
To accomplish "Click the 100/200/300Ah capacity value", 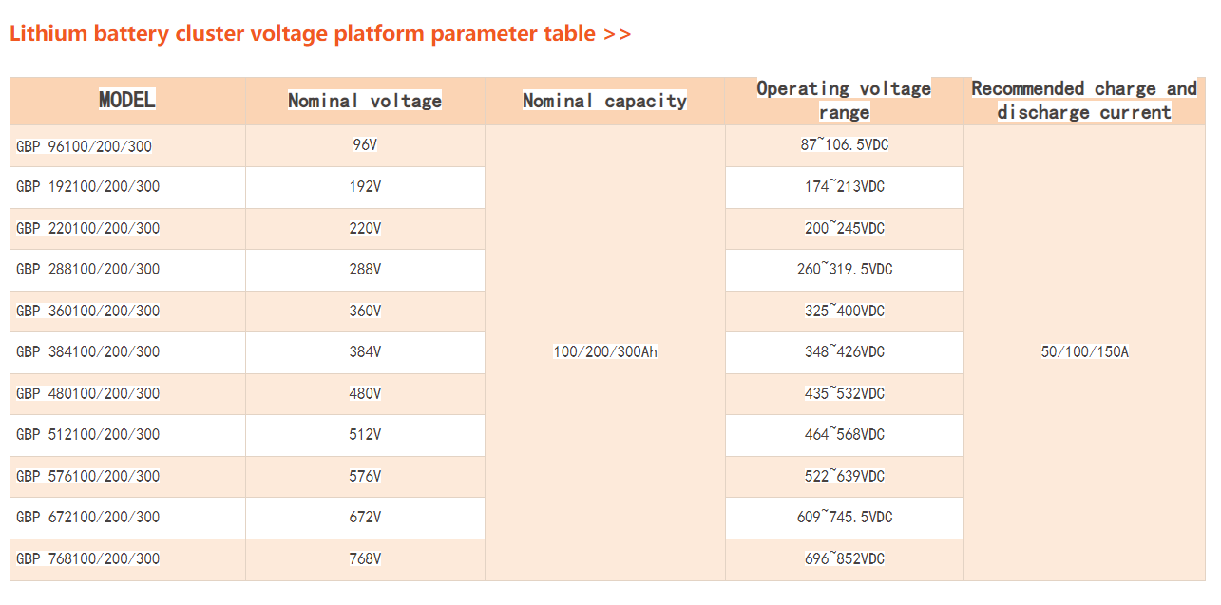I will pos(605,352).
